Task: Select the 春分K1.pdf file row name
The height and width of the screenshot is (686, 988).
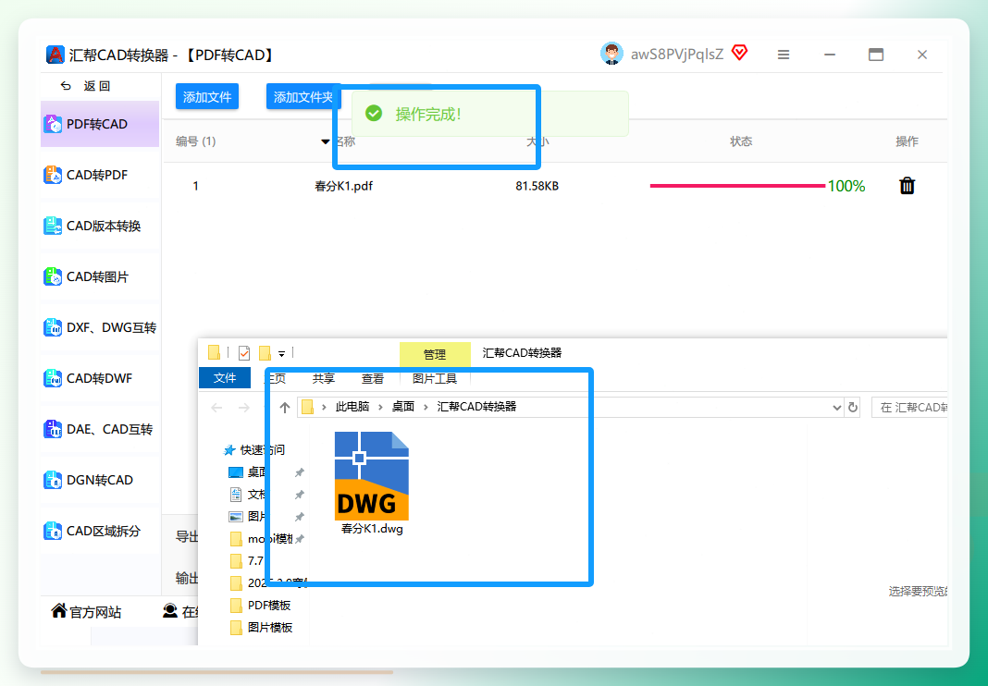Action: (x=343, y=186)
